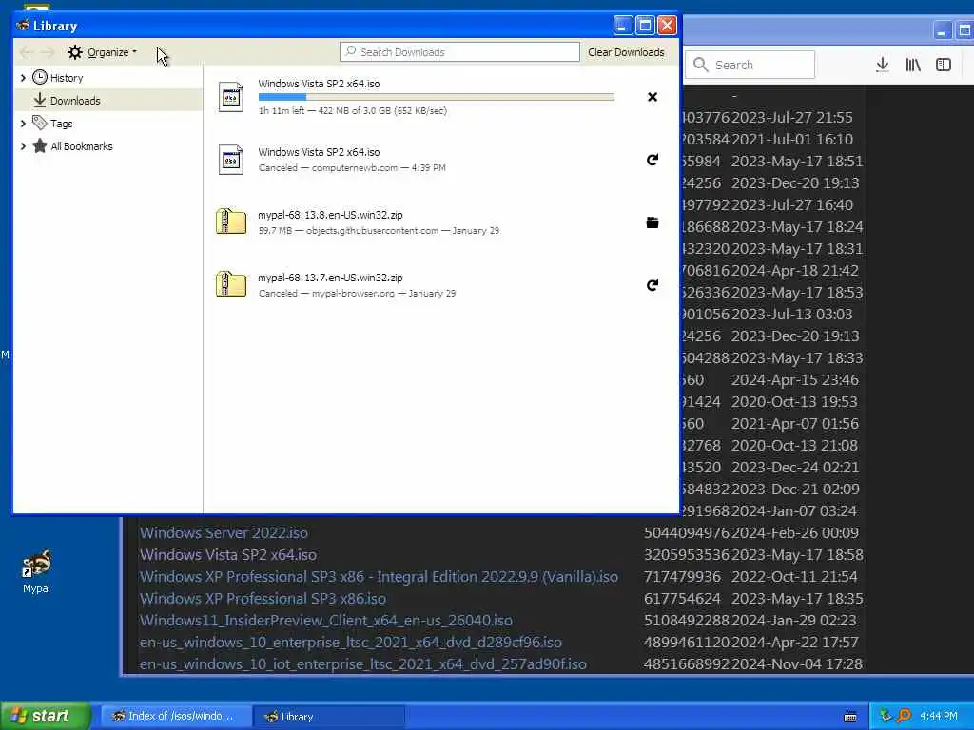Click the zip icon of mypal-68.13.7 download
Screen dimensions: 974x730
(231, 284)
